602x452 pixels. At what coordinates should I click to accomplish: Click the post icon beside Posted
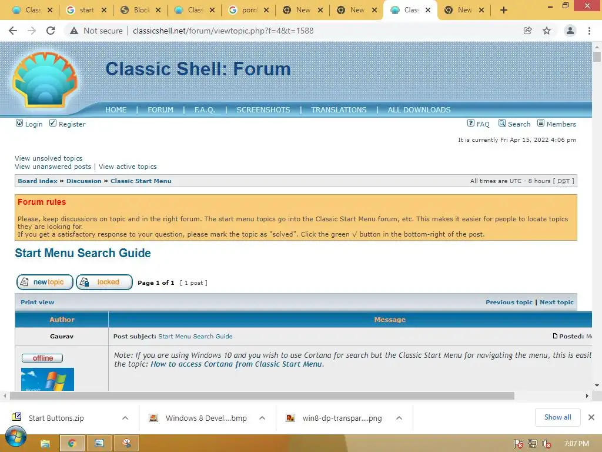click(555, 336)
